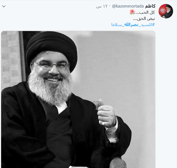177x168 pixels.
Task: Open the poster's round profile avatar
Action: point(166,11)
